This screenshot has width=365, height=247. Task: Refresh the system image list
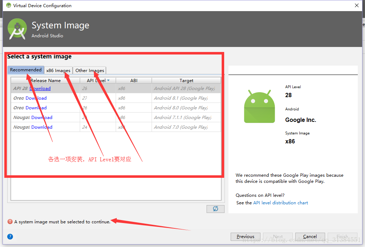tap(215, 209)
